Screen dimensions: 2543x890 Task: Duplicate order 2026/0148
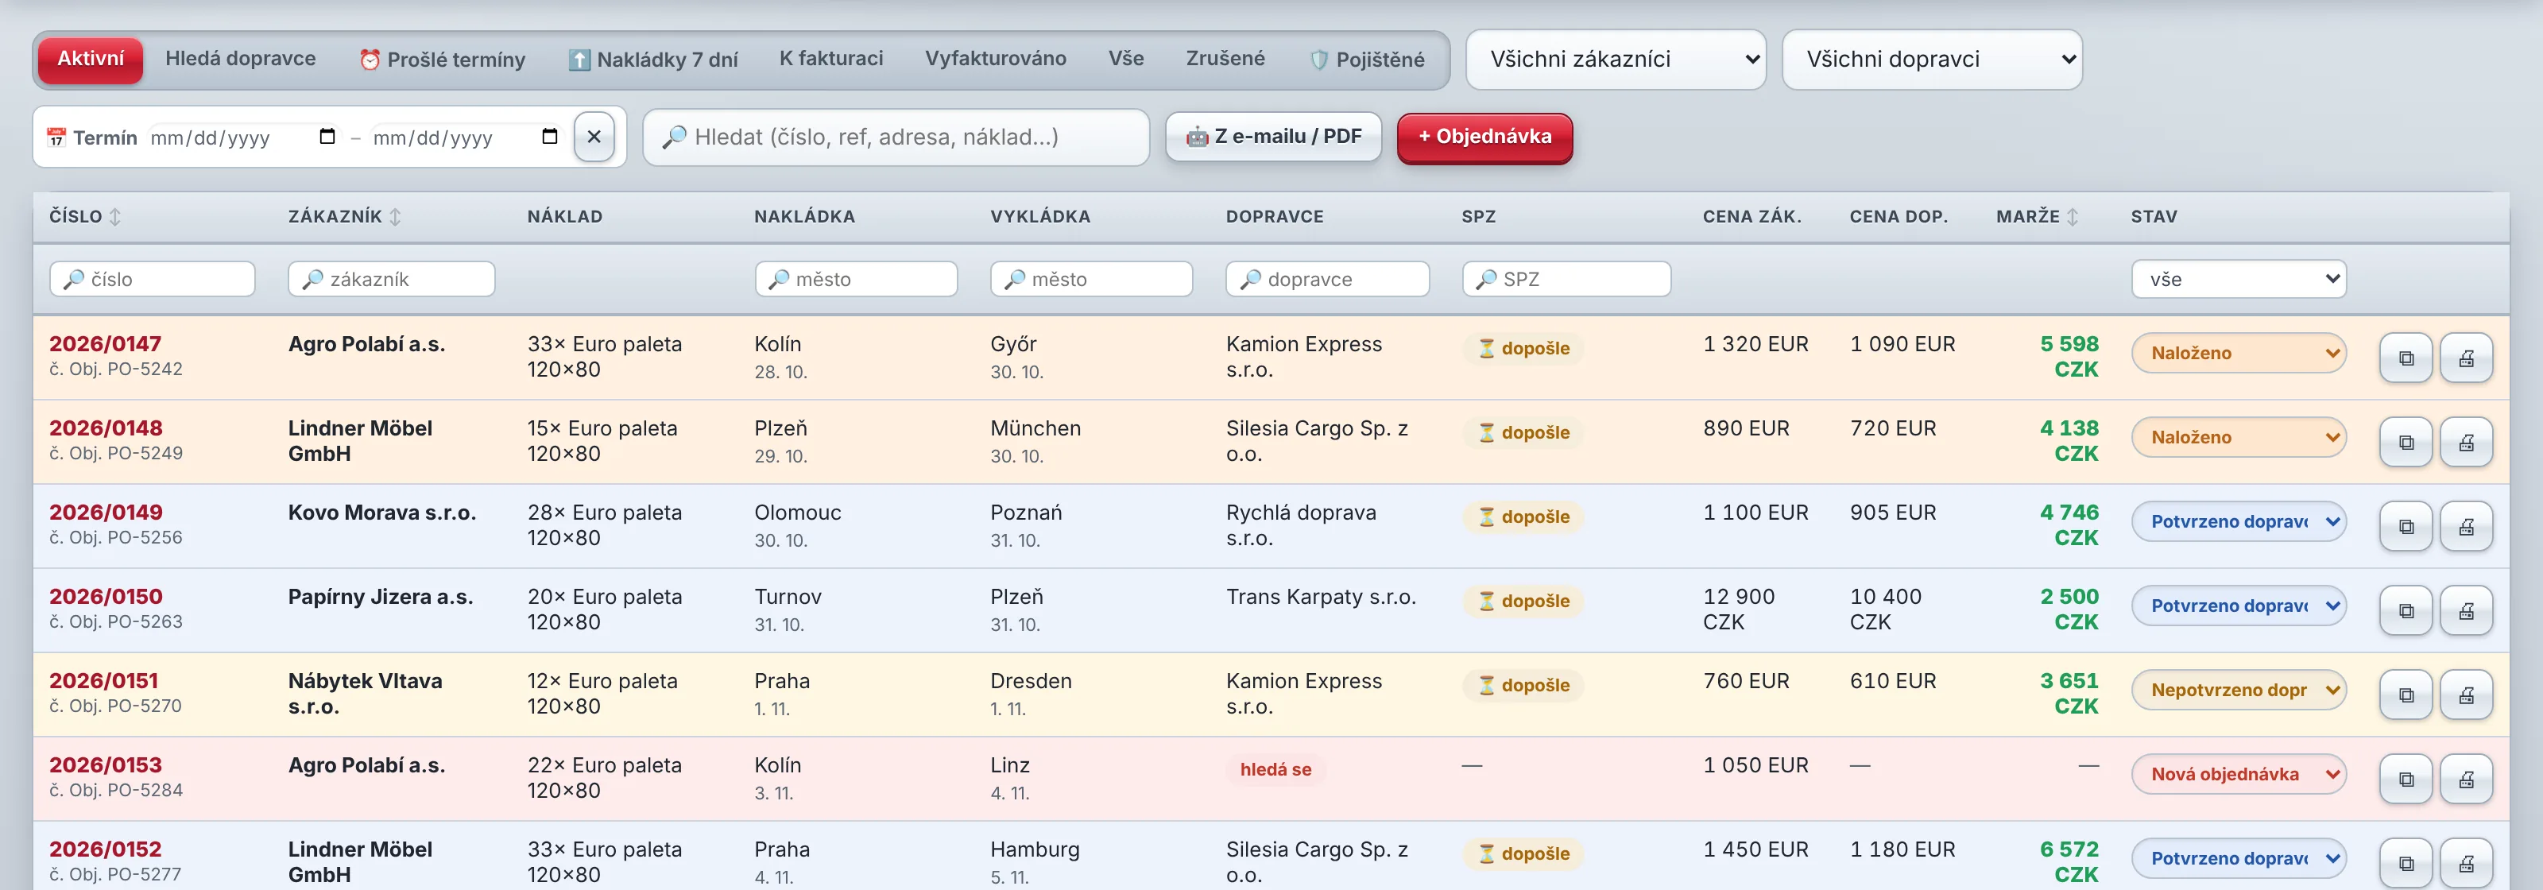(x=2406, y=442)
